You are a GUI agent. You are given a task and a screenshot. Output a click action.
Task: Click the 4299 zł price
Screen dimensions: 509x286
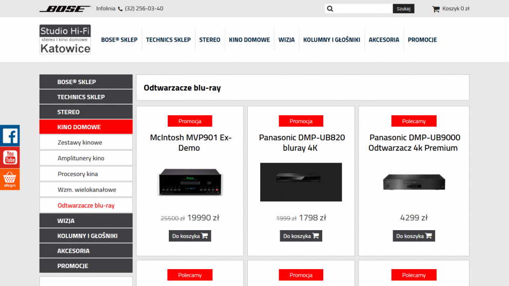[x=414, y=218]
